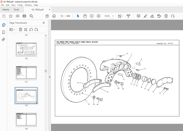Click the Save file icon
183x131 pixels.
pos(4,16)
